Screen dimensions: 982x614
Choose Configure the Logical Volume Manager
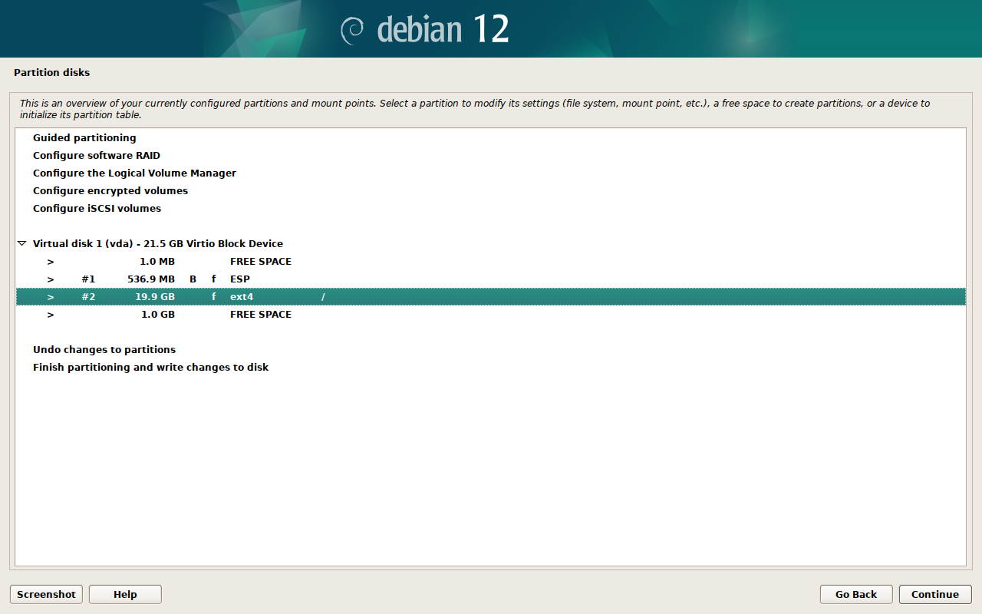pyautogui.click(x=134, y=173)
